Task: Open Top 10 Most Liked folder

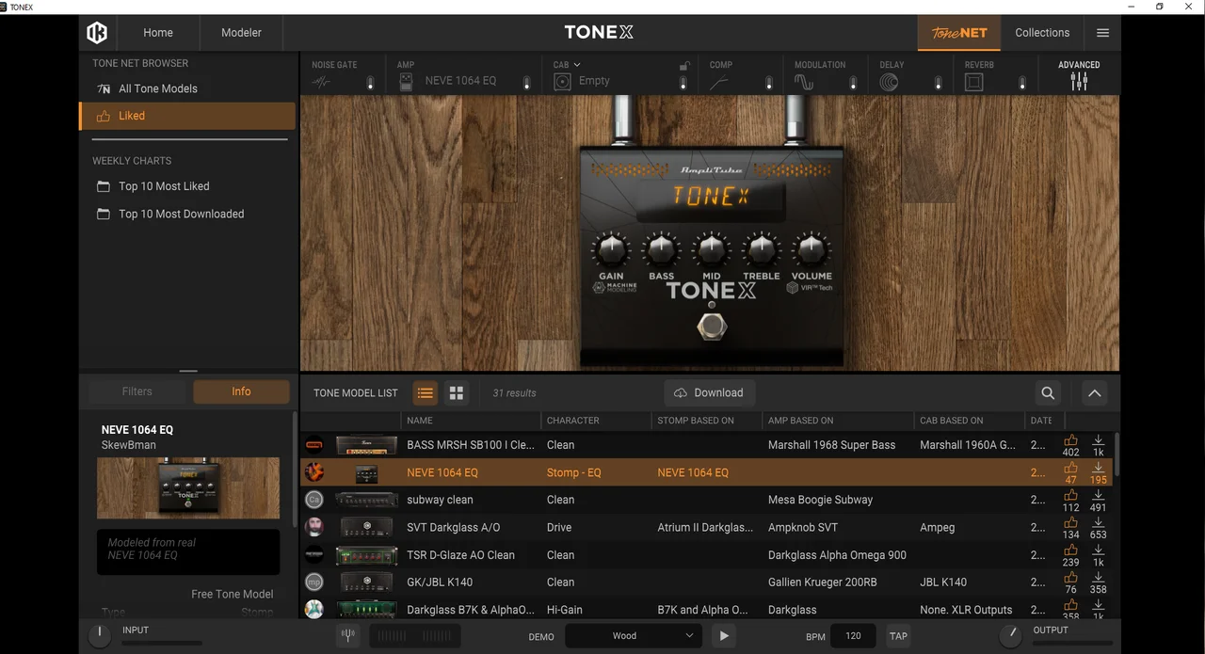Action: (164, 186)
